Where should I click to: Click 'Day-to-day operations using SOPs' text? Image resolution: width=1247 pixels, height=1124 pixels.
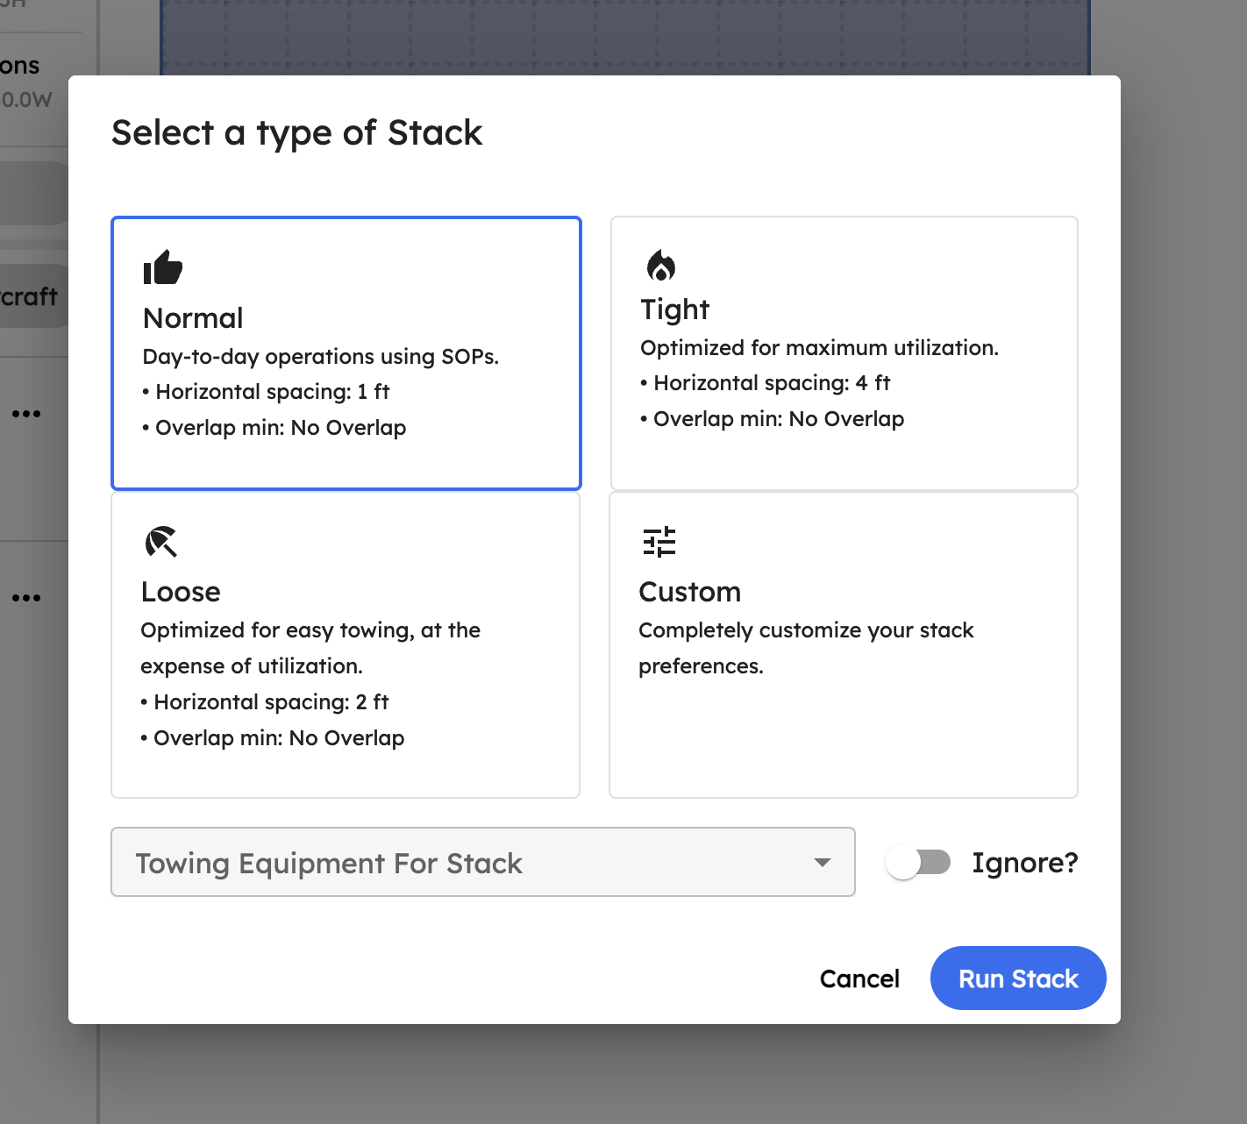point(321,357)
